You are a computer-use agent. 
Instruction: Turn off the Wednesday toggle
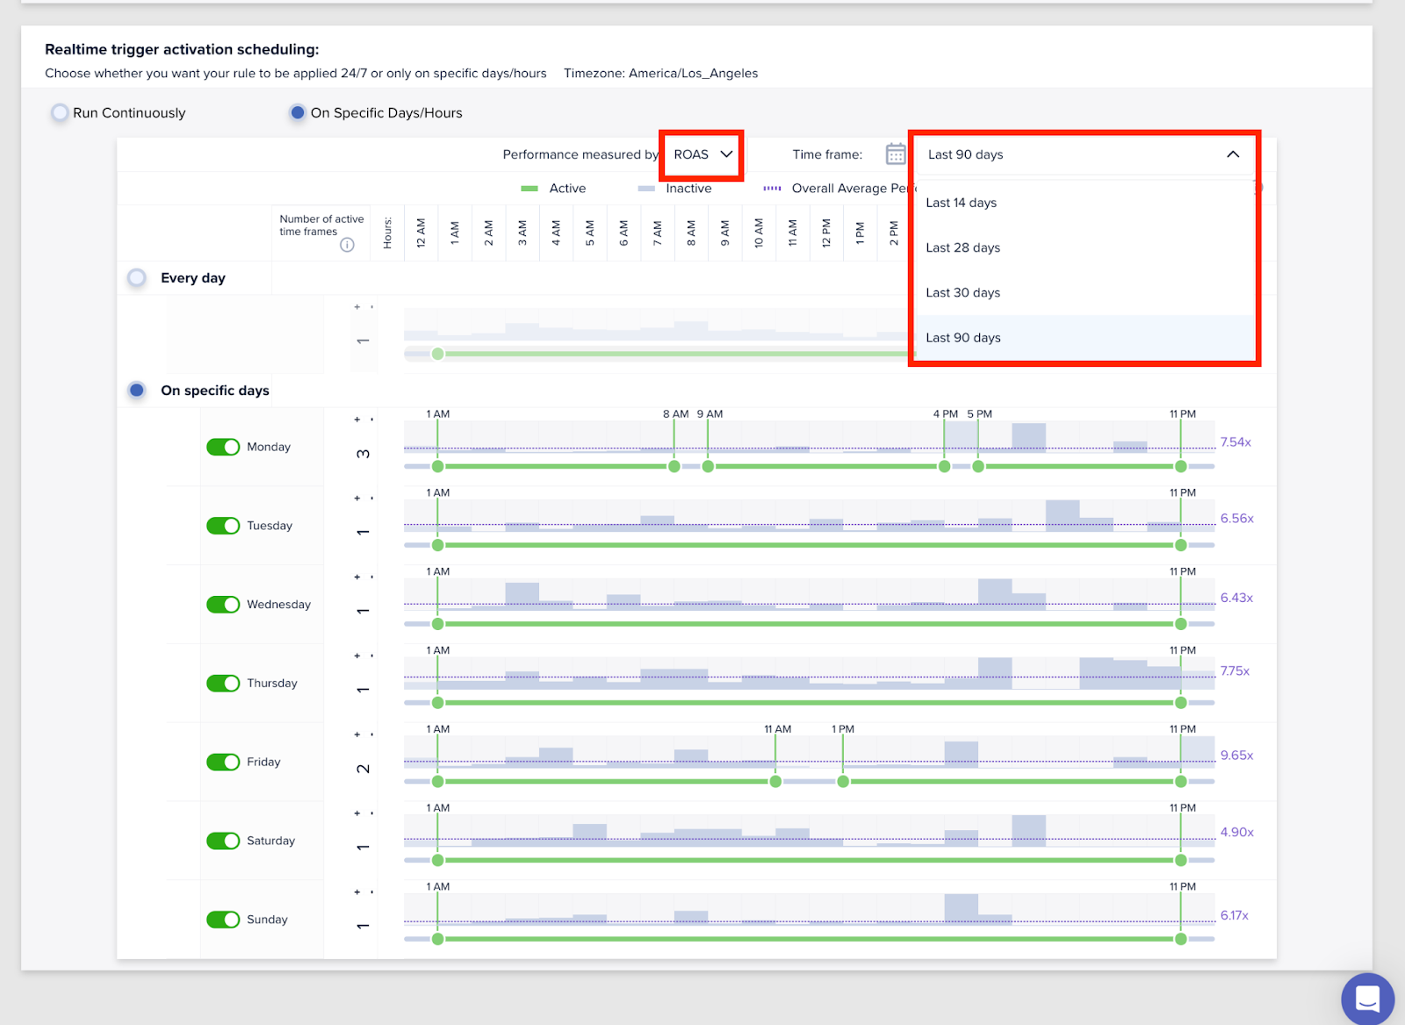click(223, 605)
